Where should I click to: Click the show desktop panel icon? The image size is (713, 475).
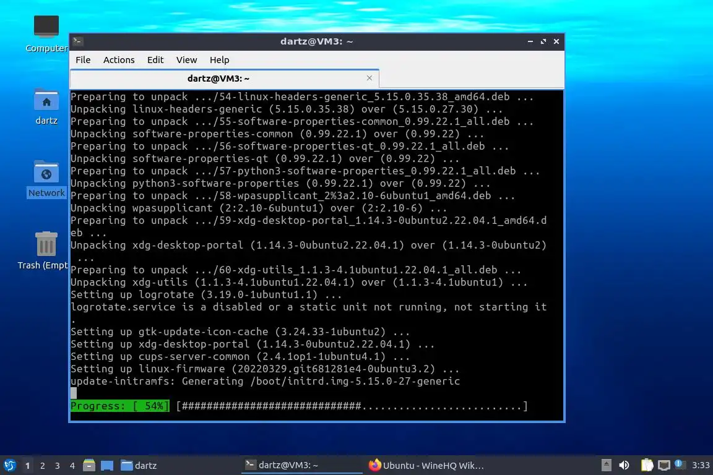[107, 466]
